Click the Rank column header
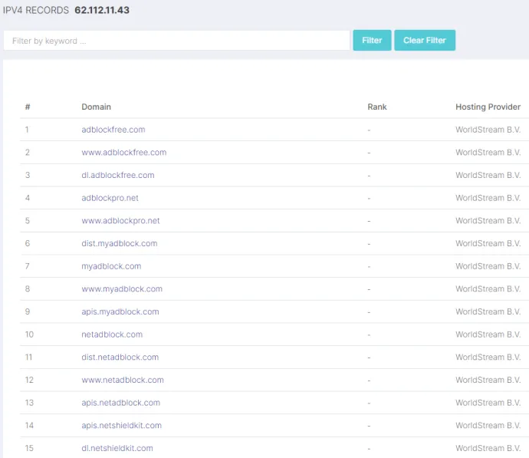 (377, 107)
